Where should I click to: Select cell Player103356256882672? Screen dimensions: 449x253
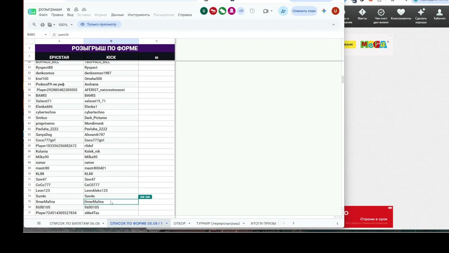click(x=59, y=146)
